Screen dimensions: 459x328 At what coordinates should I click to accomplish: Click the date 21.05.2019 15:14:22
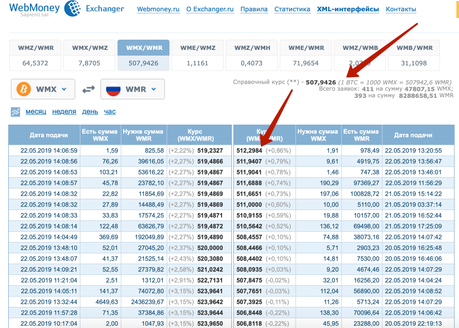point(413,194)
